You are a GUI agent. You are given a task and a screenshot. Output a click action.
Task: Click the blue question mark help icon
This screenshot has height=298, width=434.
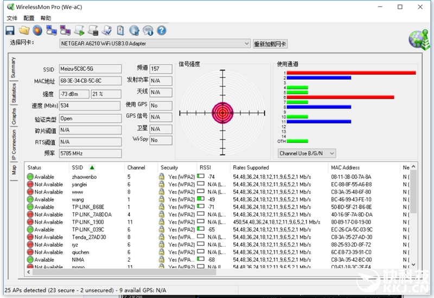coord(161,30)
